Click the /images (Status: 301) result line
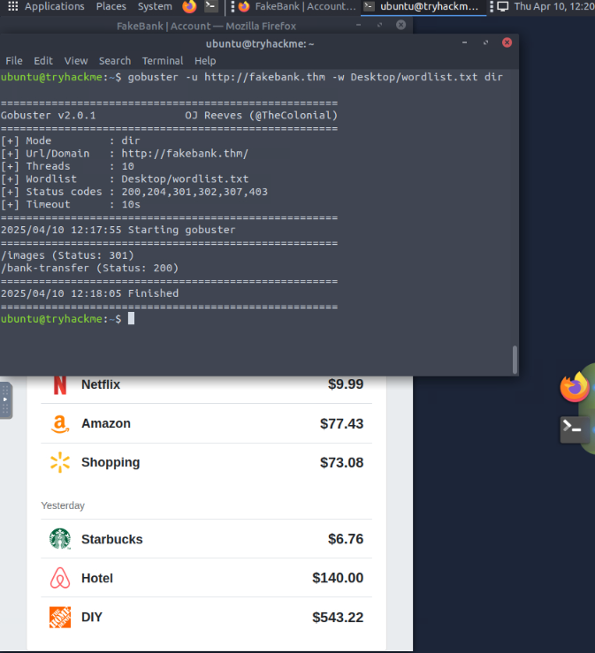Screen dimensions: 595x653 click(x=67, y=254)
